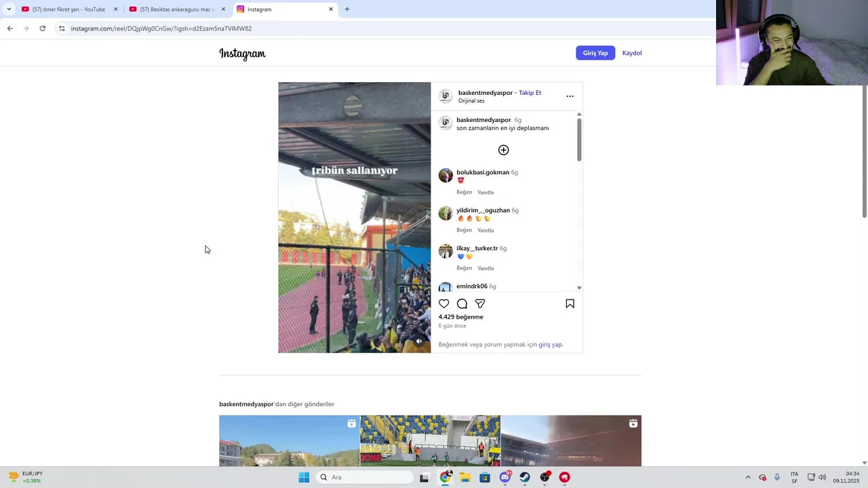The image size is (868, 488).
Task: Switch to Beşiktaş ankaragucu YouTube tab
Action: pyautogui.click(x=176, y=9)
